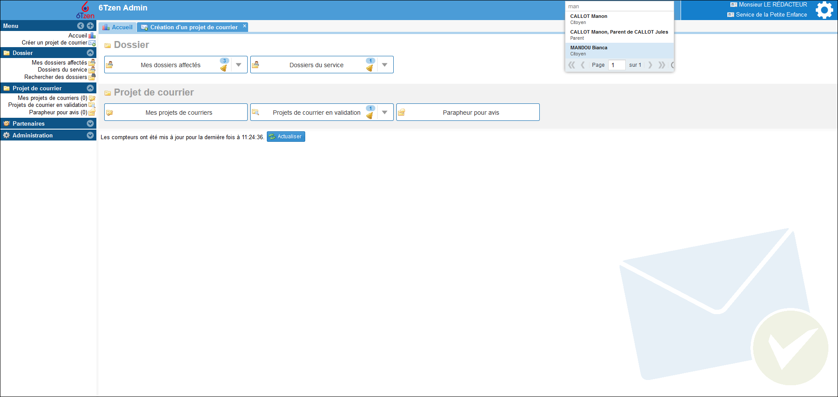This screenshot has width=838, height=397.
Task: Go to next page in search results
Action: click(650, 65)
